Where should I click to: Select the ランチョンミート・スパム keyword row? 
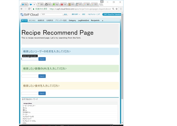click(70, 121)
